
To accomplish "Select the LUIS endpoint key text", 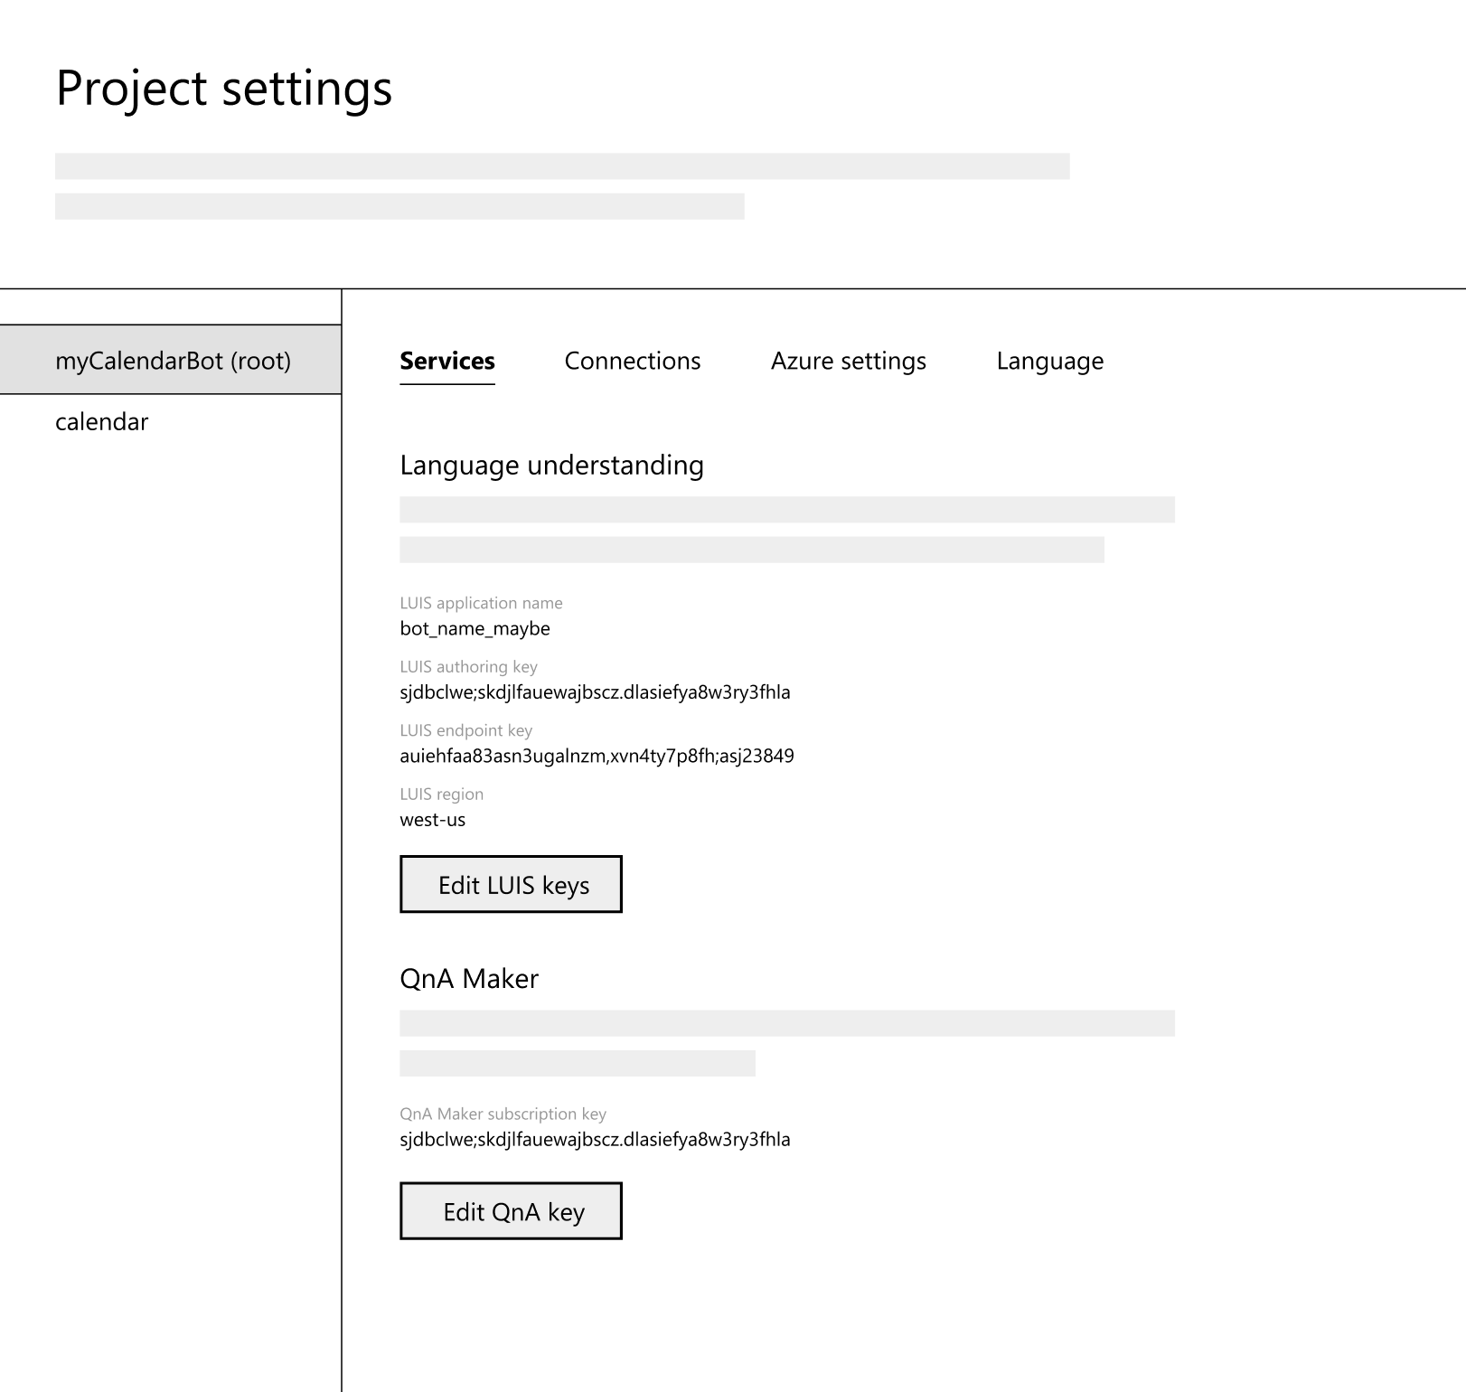I will (597, 756).
